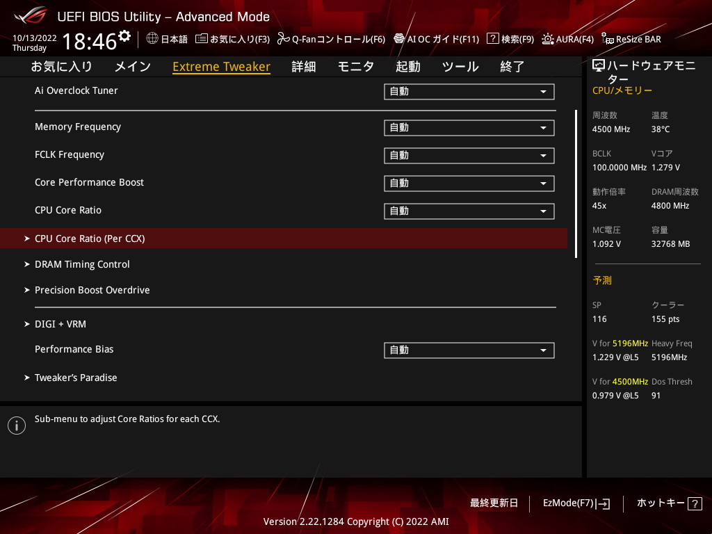Click 最終更新日 button
712x534 pixels.
point(494,503)
